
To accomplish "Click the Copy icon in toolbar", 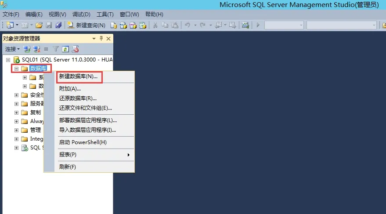I will tap(165, 25).
